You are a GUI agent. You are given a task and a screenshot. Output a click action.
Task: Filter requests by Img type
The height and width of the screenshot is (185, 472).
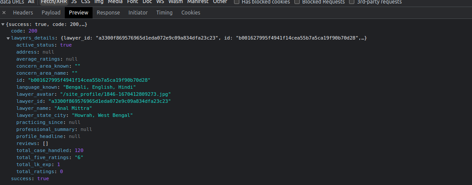(x=99, y=2)
